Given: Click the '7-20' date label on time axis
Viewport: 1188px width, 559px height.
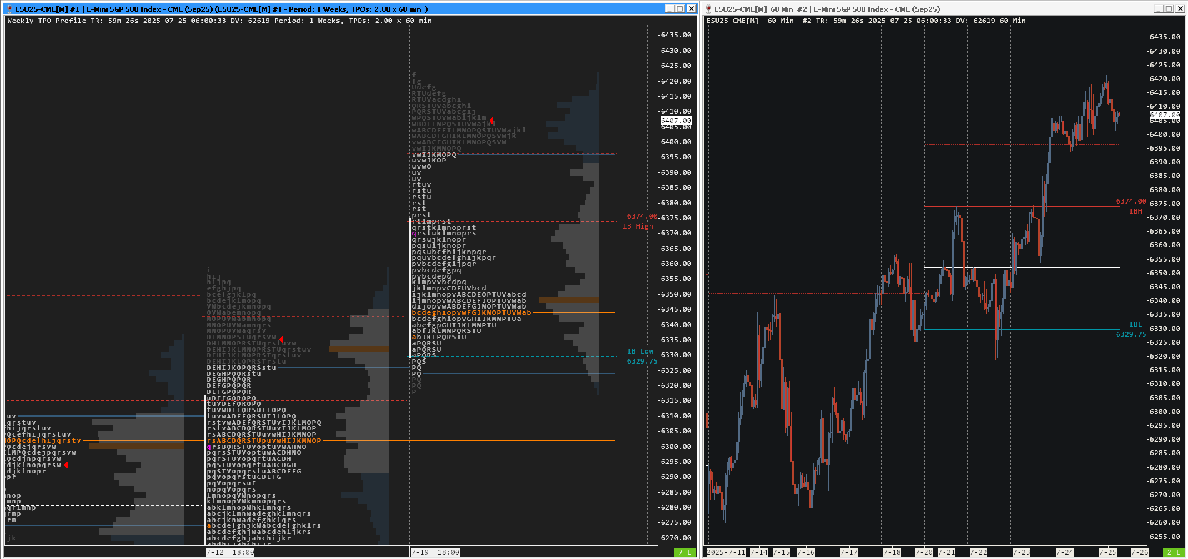Looking at the screenshot, I should pyautogui.click(x=924, y=552).
